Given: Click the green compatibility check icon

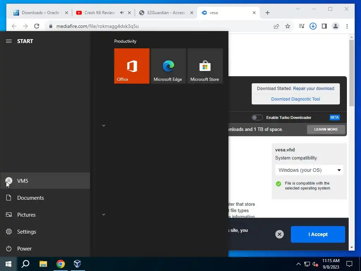Looking at the screenshot, I should pos(279,183).
